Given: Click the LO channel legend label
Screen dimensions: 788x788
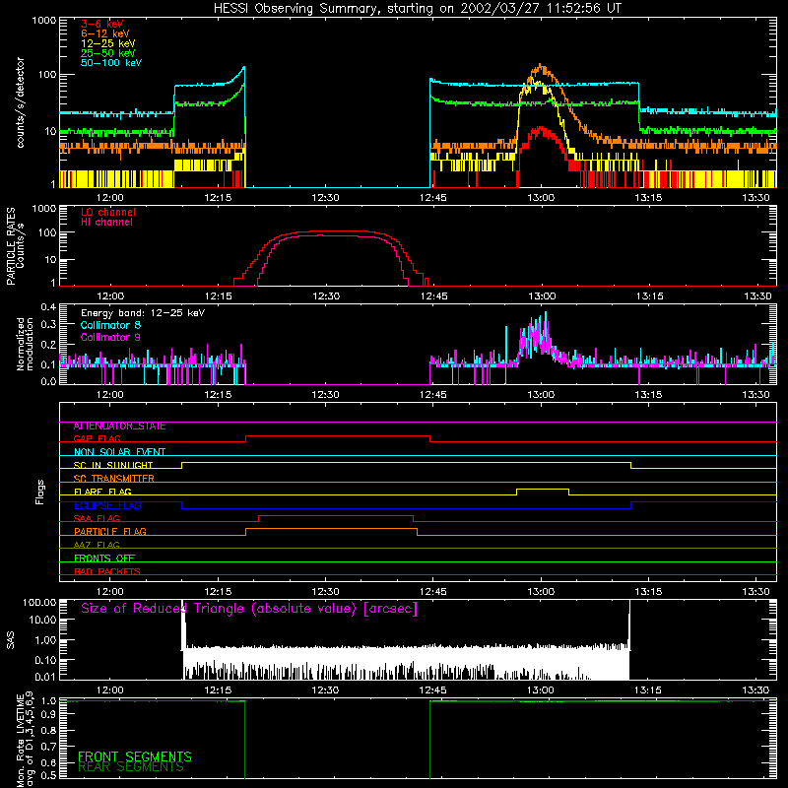Looking at the screenshot, I should point(108,212).
